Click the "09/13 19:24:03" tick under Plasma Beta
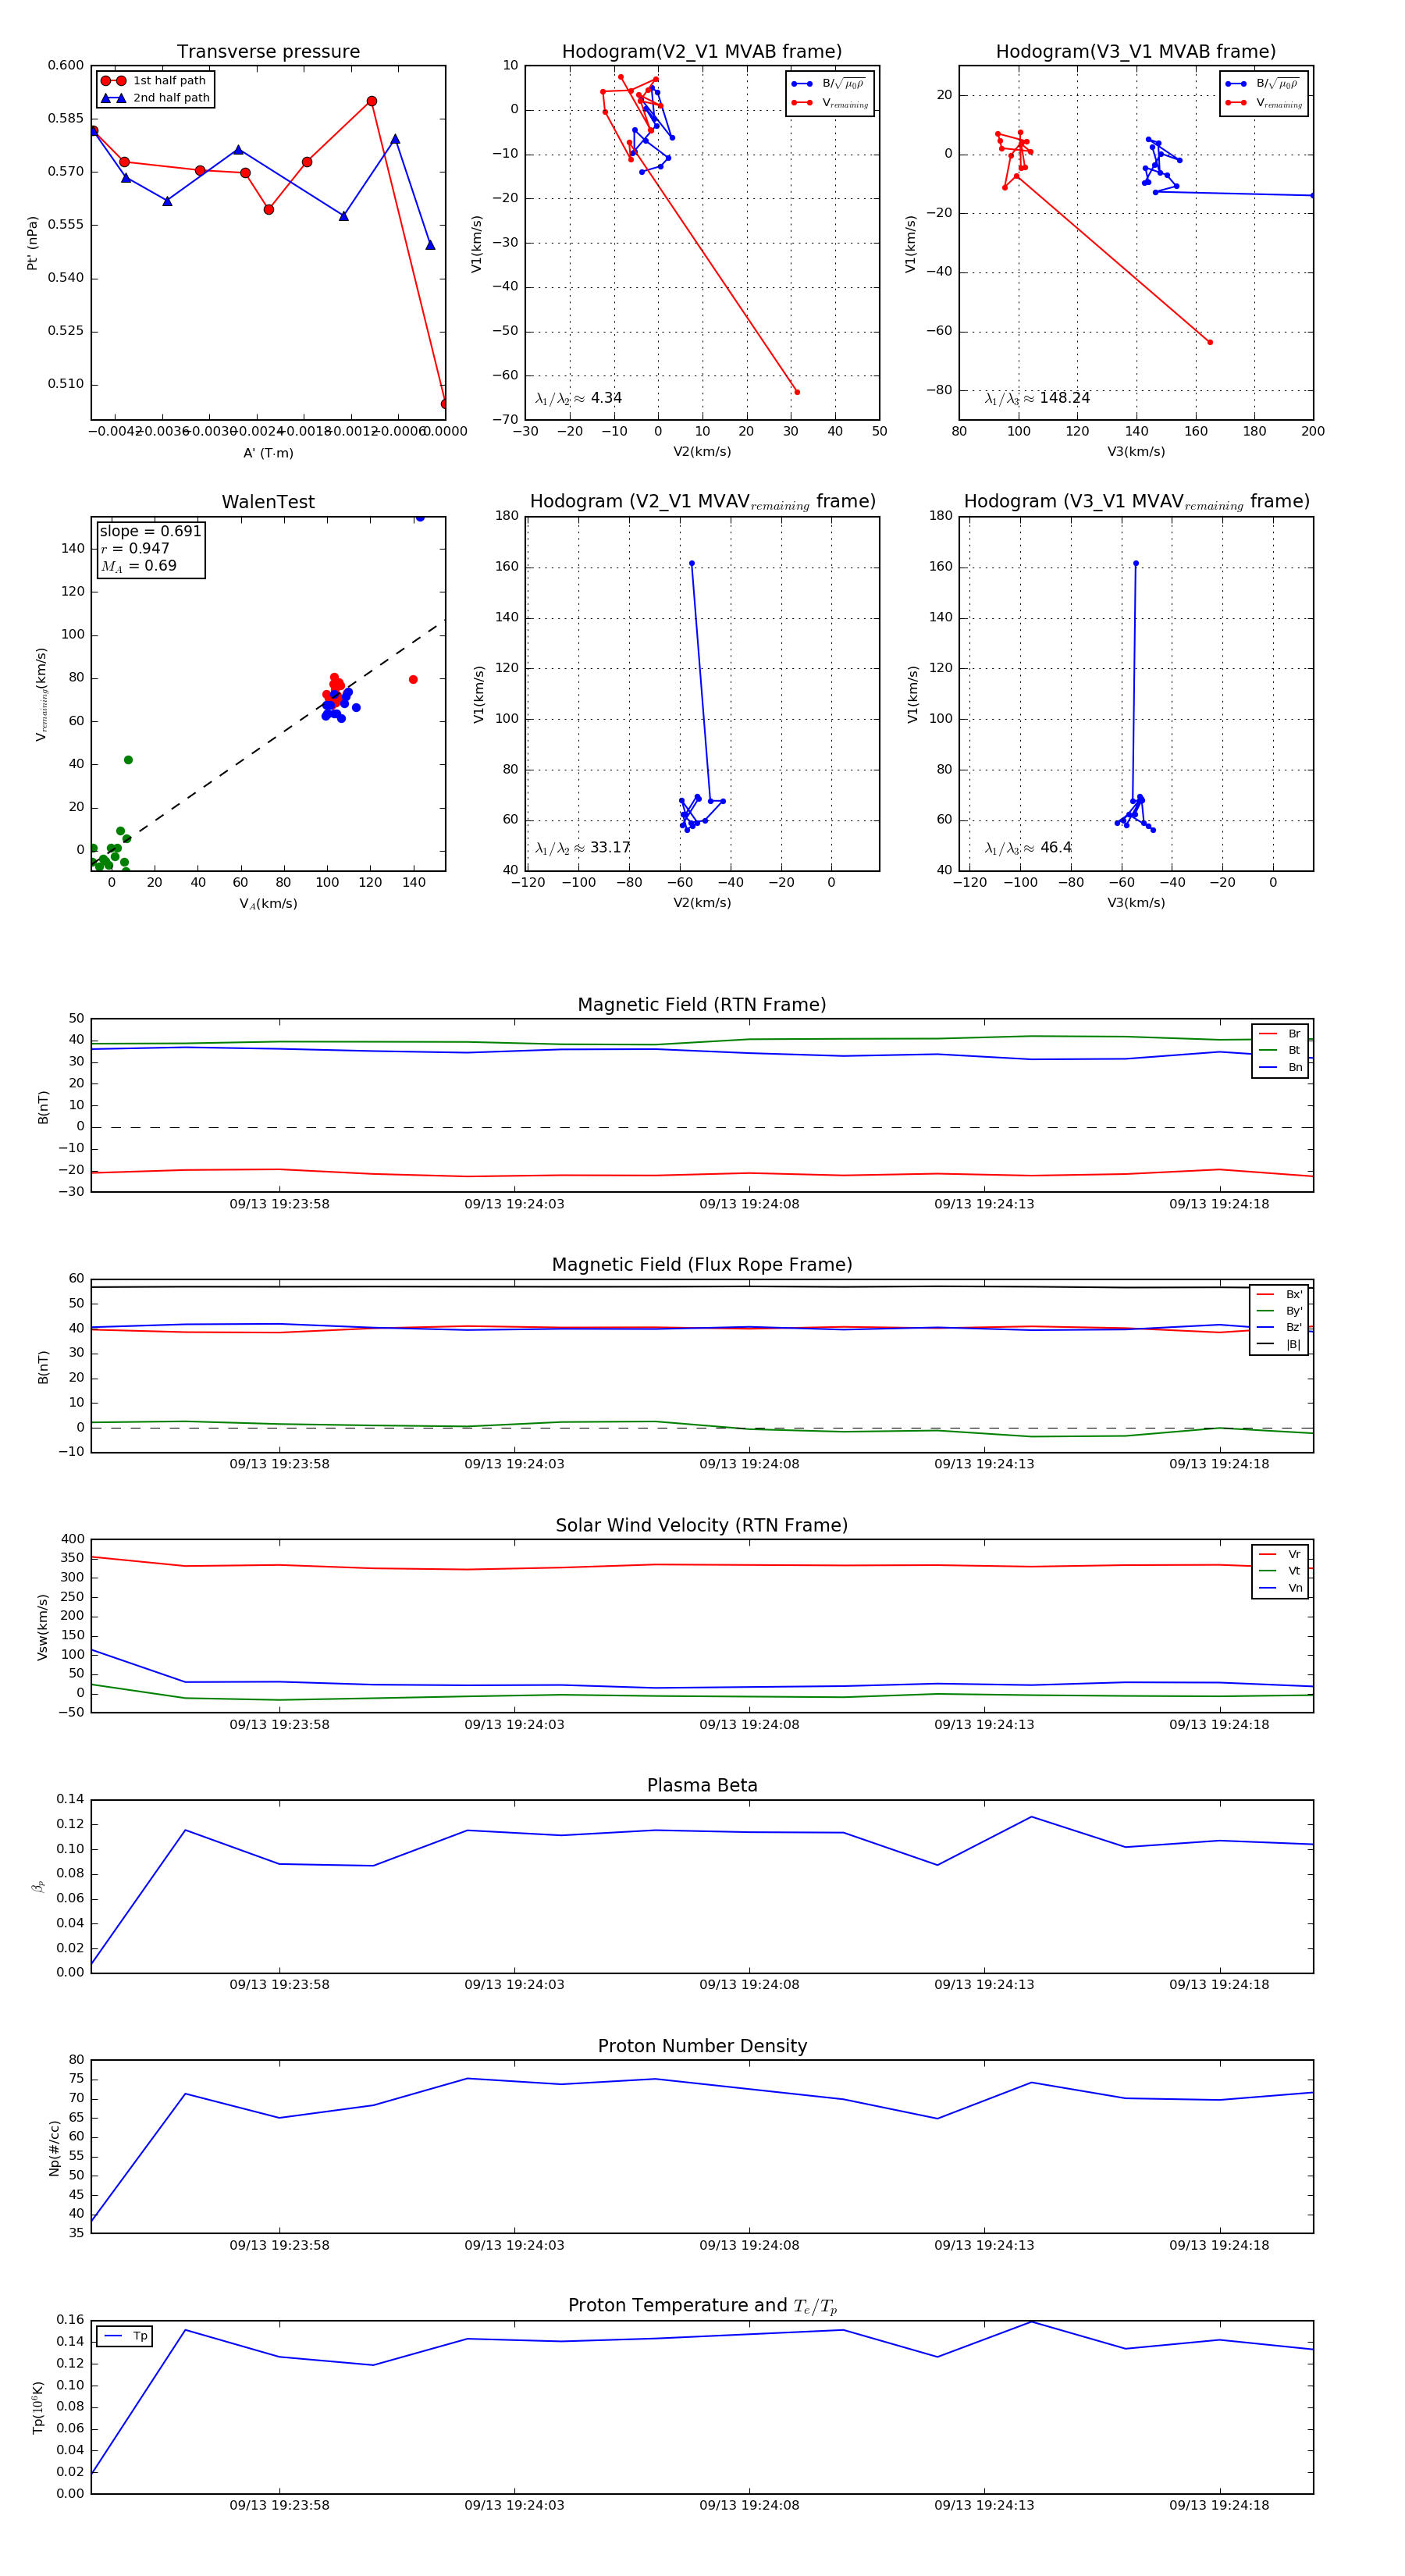 pyautogui.click(x=514, y=1985)
